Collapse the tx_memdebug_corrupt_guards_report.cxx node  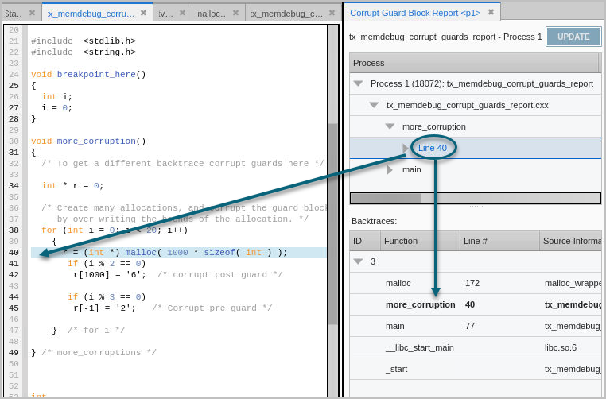374,105
